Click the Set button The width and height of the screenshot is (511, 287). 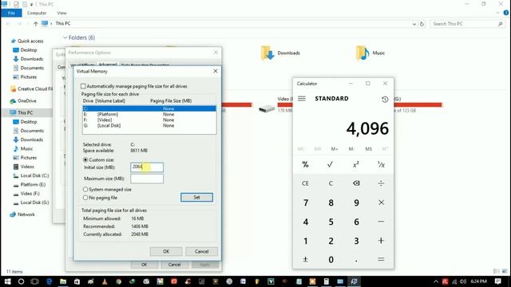click(x=196, y=197)
